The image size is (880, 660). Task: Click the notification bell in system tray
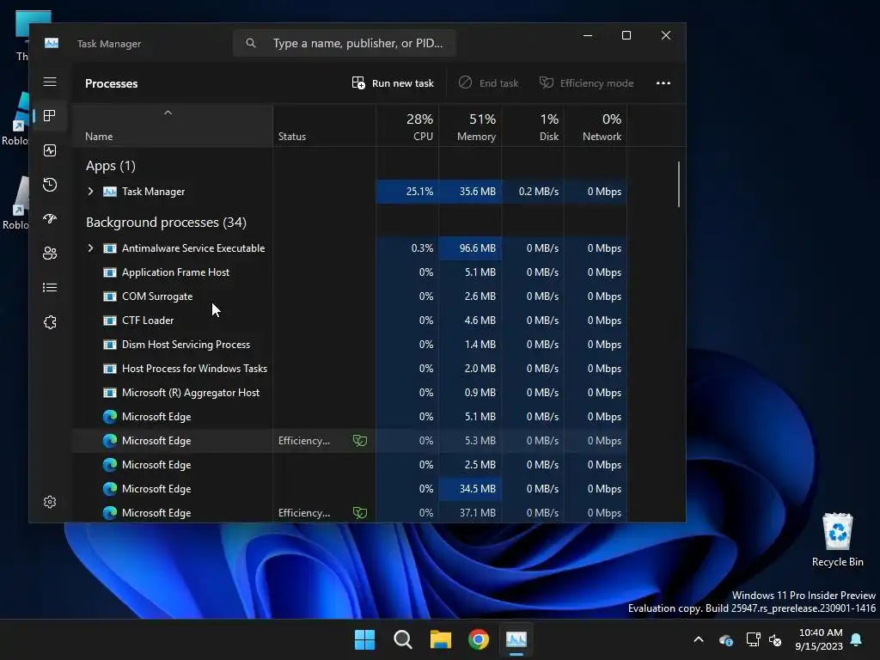tap(857, 639)
